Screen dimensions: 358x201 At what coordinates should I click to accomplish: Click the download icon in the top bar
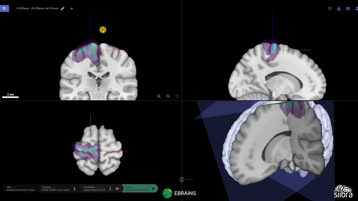[339, 9]
